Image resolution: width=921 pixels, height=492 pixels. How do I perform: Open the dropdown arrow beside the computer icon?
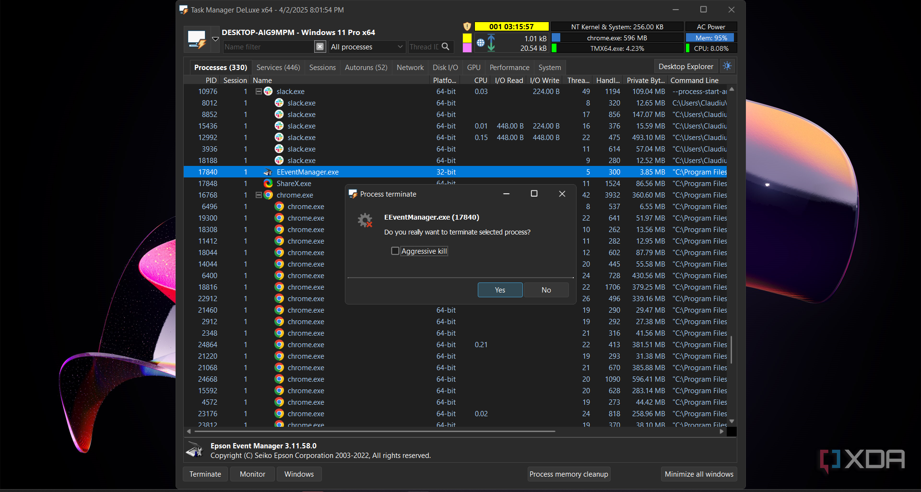215,39
